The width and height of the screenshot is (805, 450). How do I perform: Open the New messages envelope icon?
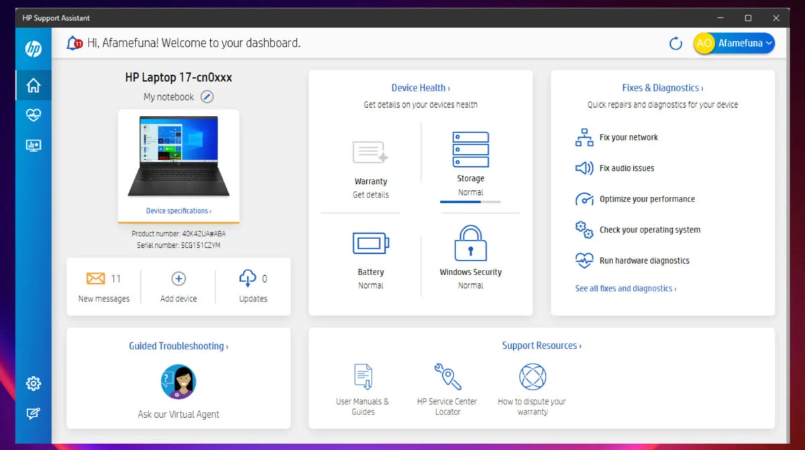(96, 279)
